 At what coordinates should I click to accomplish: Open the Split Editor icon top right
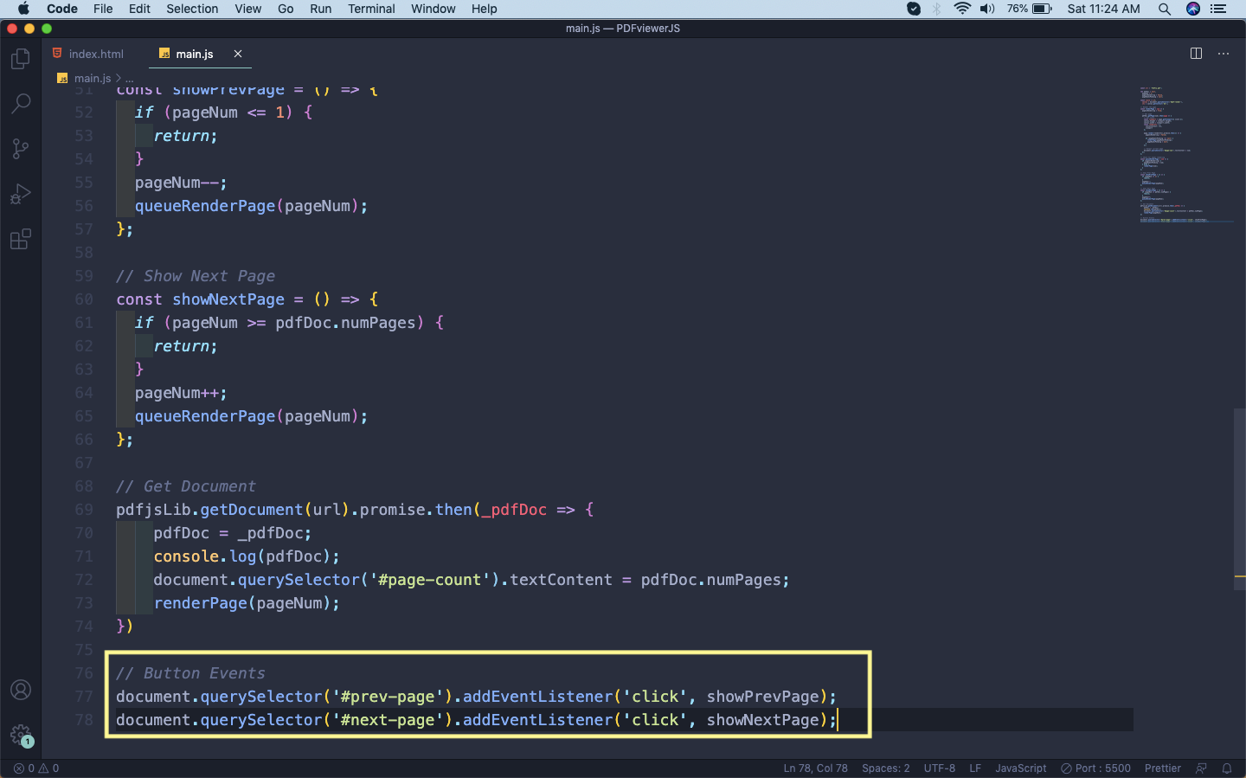(x=1195, y=53)
